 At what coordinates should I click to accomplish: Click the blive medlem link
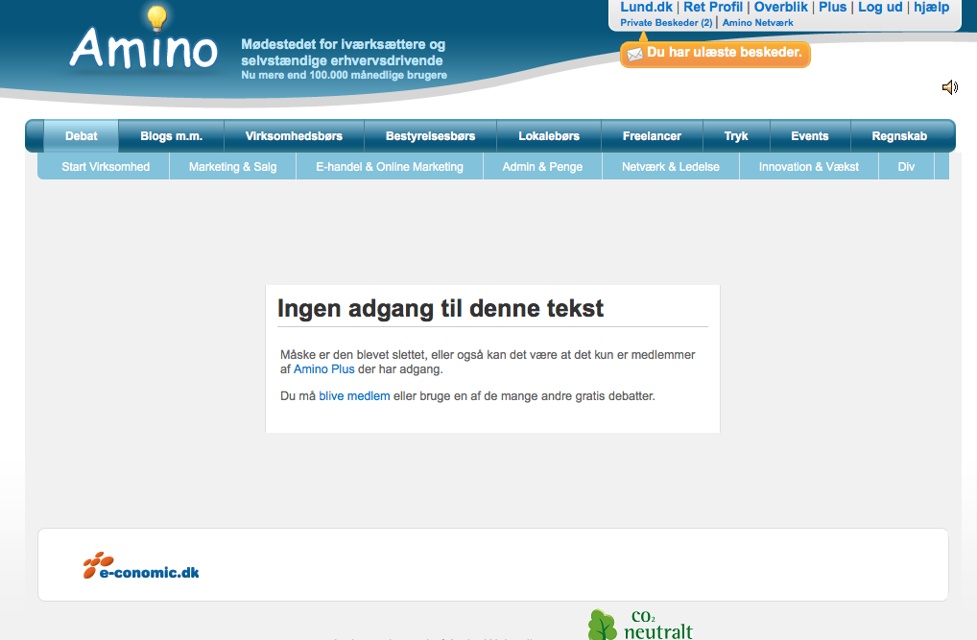(354, 396)
